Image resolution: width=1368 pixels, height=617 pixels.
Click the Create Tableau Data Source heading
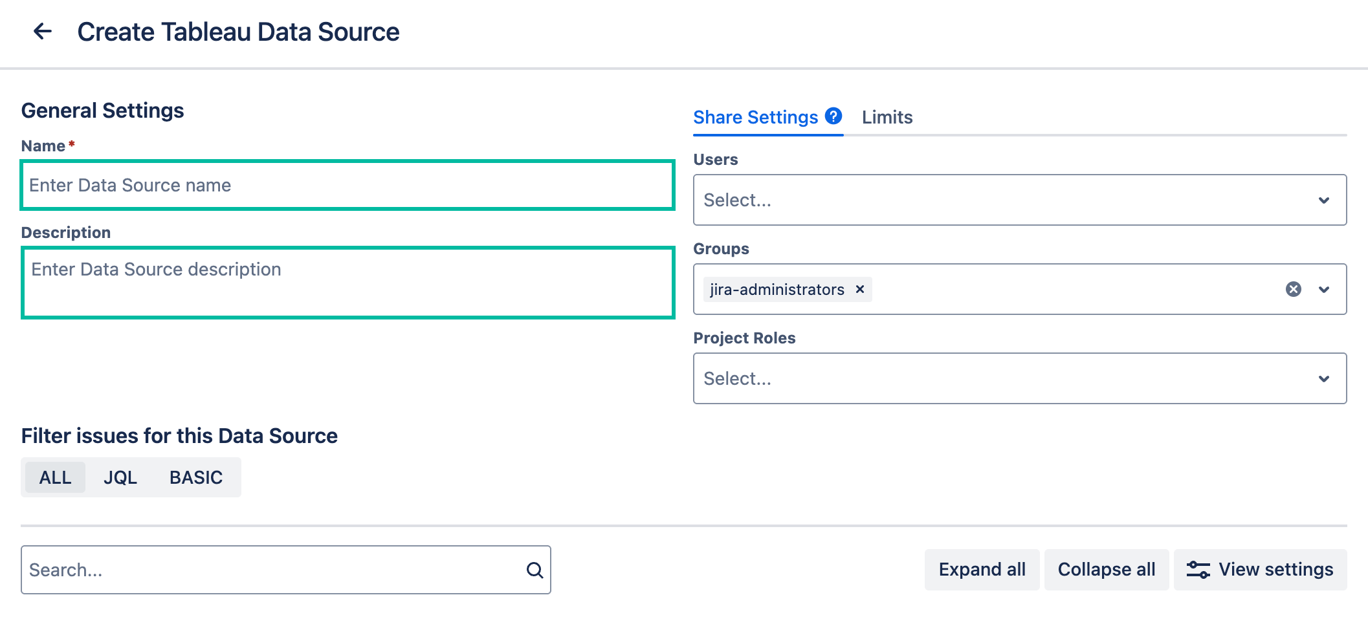238,32
